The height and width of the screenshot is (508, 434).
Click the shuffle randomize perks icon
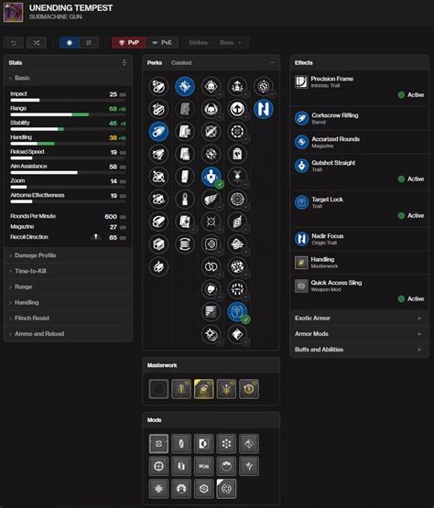pos(37,43)
